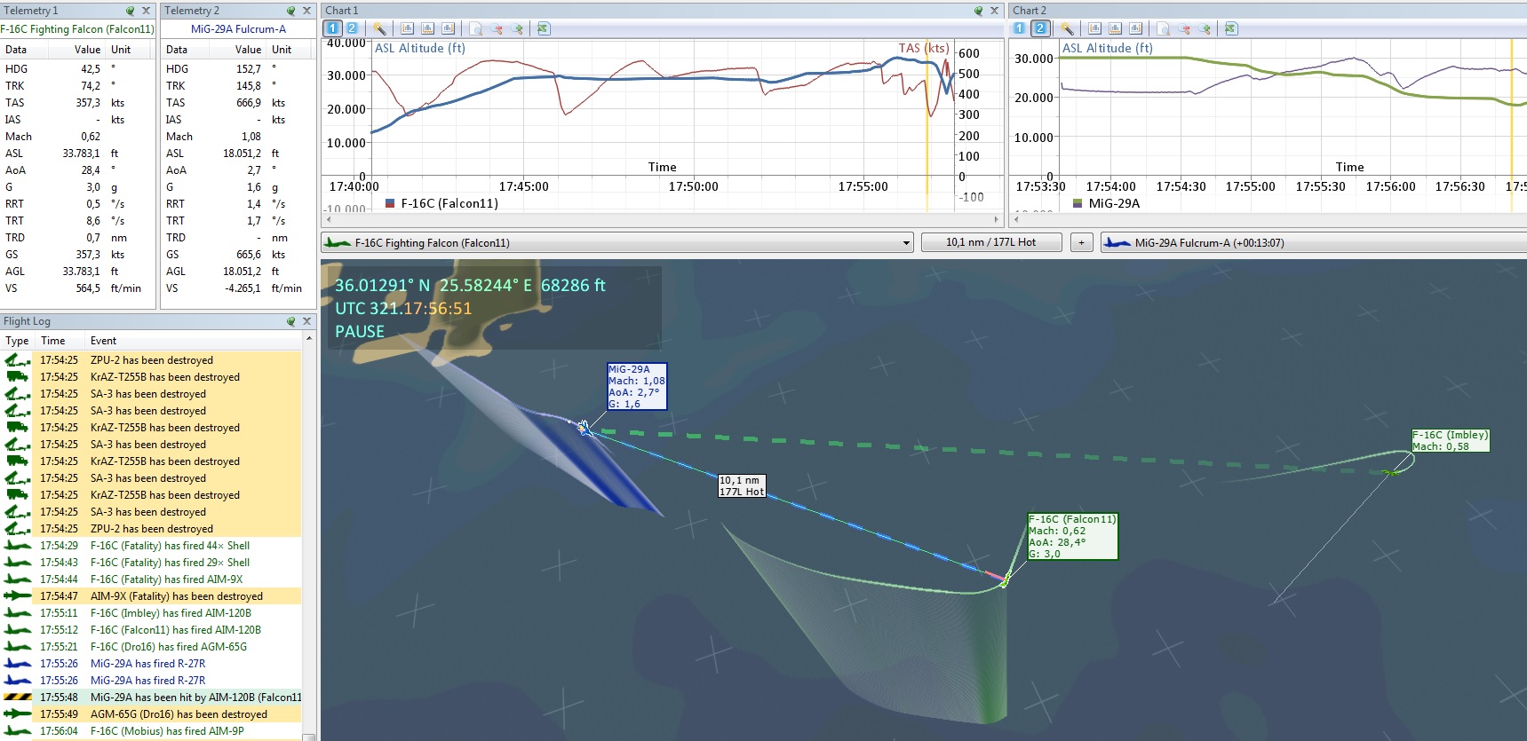Click the pin icon on Chart 1 panel

(x=979, y=11)
